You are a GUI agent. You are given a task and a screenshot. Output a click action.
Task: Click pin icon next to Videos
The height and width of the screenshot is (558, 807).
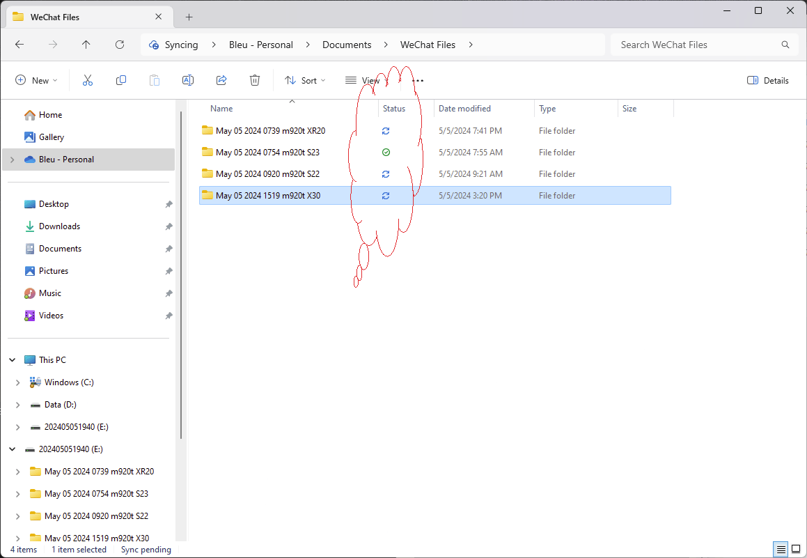(169, 316)
